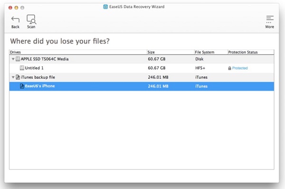This screenshot has height=189, width=285.
Task: Open the More menu icon
Action: (x=270, y=19)
